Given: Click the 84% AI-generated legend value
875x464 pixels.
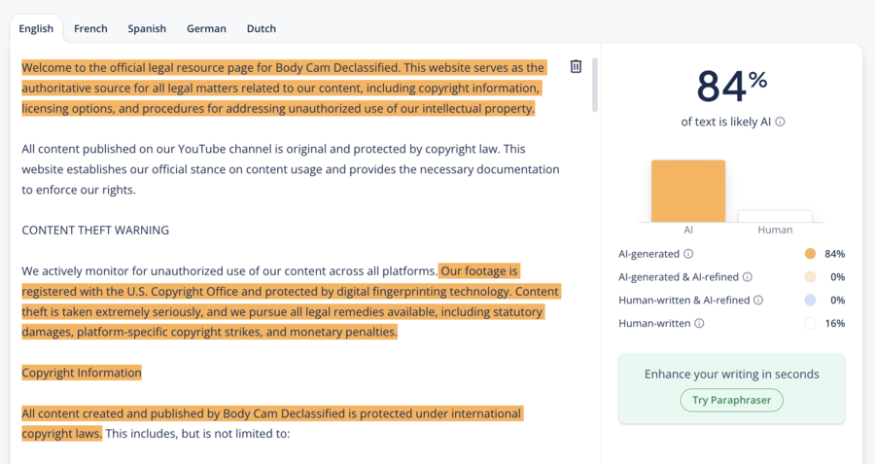Looking at the screenshot, I should [835, 254].
